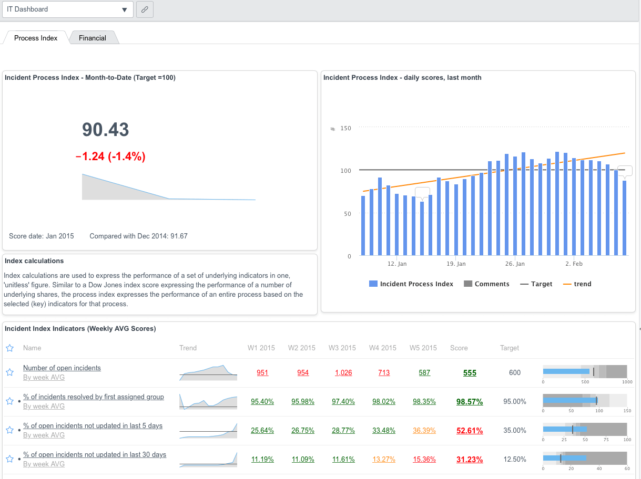Switch to the Financial tab
The height and width of the screenshot is (479, 641).
[93, 38]
